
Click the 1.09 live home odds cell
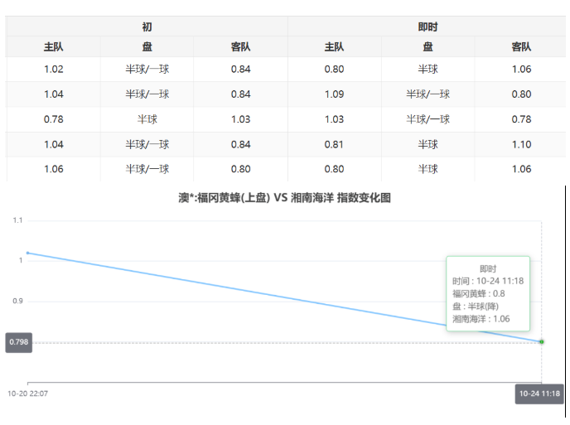pyautogui.click(x=334, y=94)
